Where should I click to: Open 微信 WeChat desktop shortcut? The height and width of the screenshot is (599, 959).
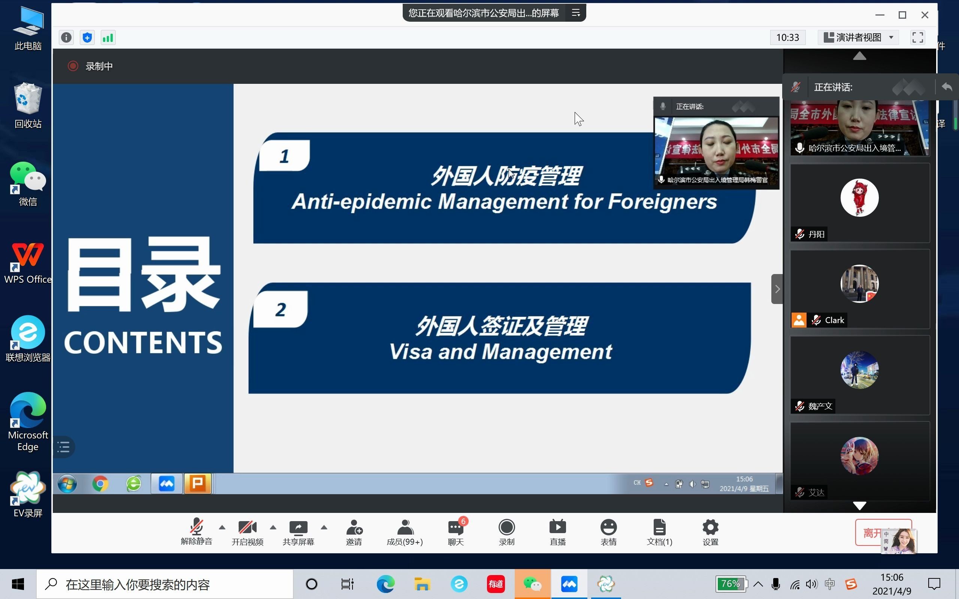coord(28,184)
